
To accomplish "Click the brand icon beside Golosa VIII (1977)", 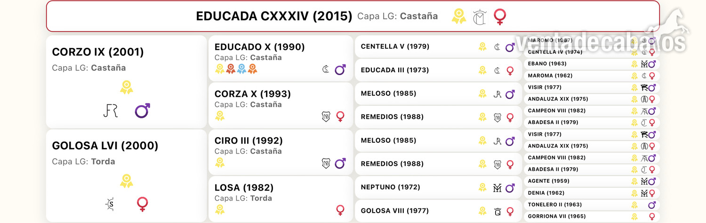I will coord(497,211).
